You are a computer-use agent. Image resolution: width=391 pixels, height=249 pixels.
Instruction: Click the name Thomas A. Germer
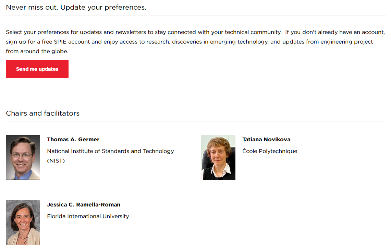(x=73, y=140)
